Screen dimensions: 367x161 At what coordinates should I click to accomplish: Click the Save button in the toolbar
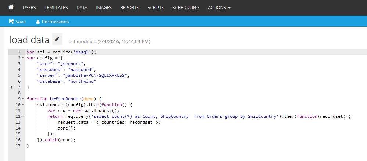(17, 22)
